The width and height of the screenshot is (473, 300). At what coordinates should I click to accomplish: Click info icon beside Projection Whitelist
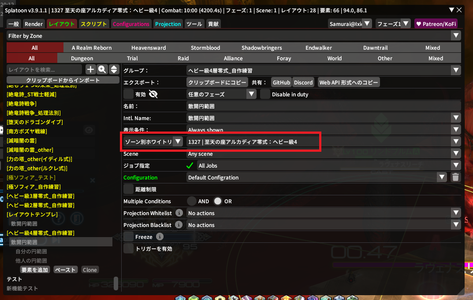point(179,213)
